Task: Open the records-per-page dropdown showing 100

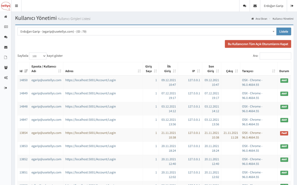Action: coord(38,56)
